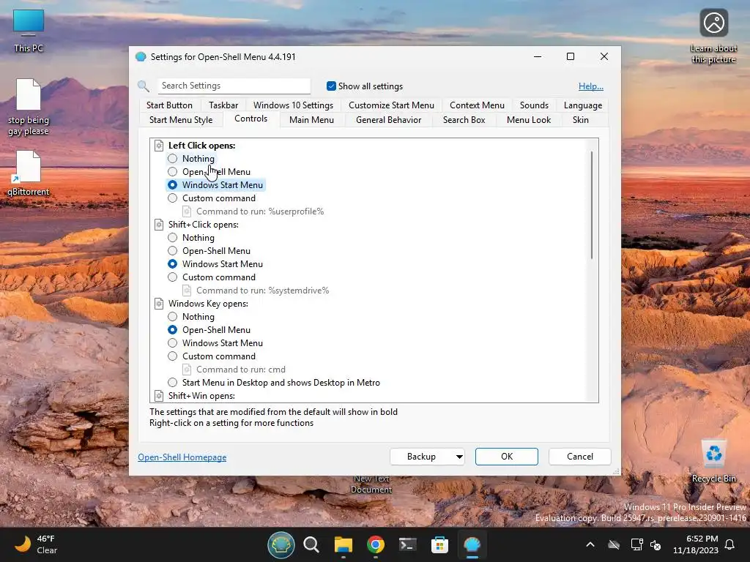Viewport: 750px width, 562px height.
Task: Click the Search Settings input field
Action: point(234,86)
